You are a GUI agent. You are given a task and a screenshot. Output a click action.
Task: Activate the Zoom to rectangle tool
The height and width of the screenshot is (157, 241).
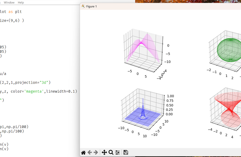click(x=111, y=152)
